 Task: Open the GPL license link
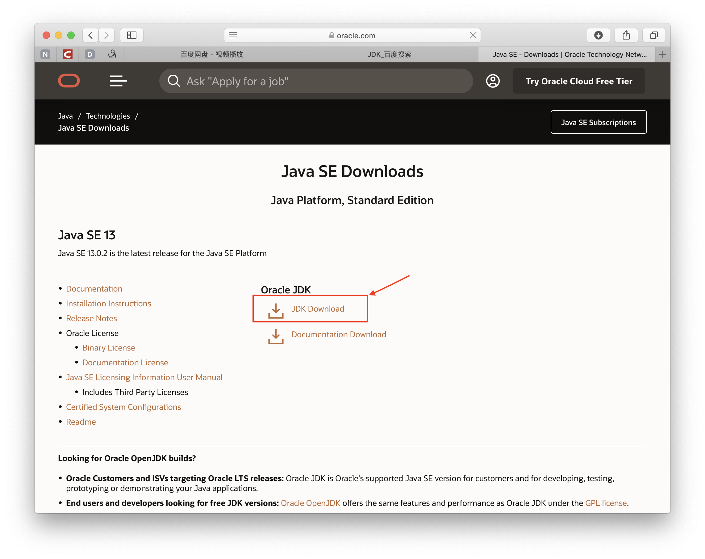point(606,502)
